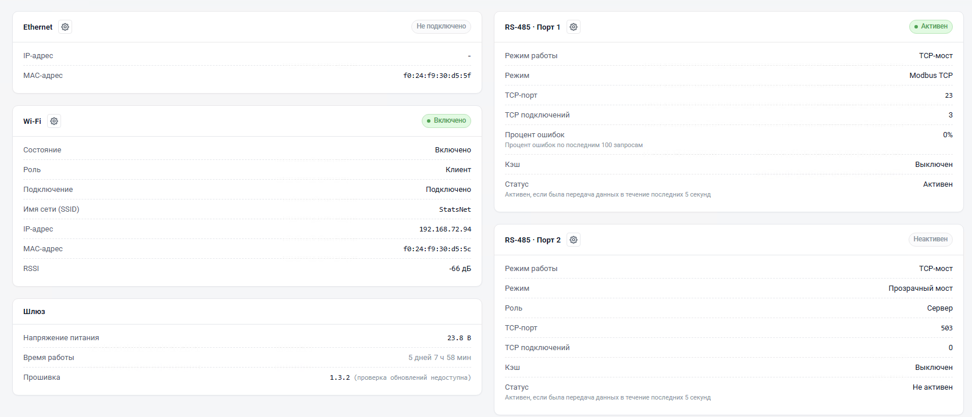Screen dimensions: 972x417
Task: Click the Wi-Fi card title
Action: [x=32, y=121]
